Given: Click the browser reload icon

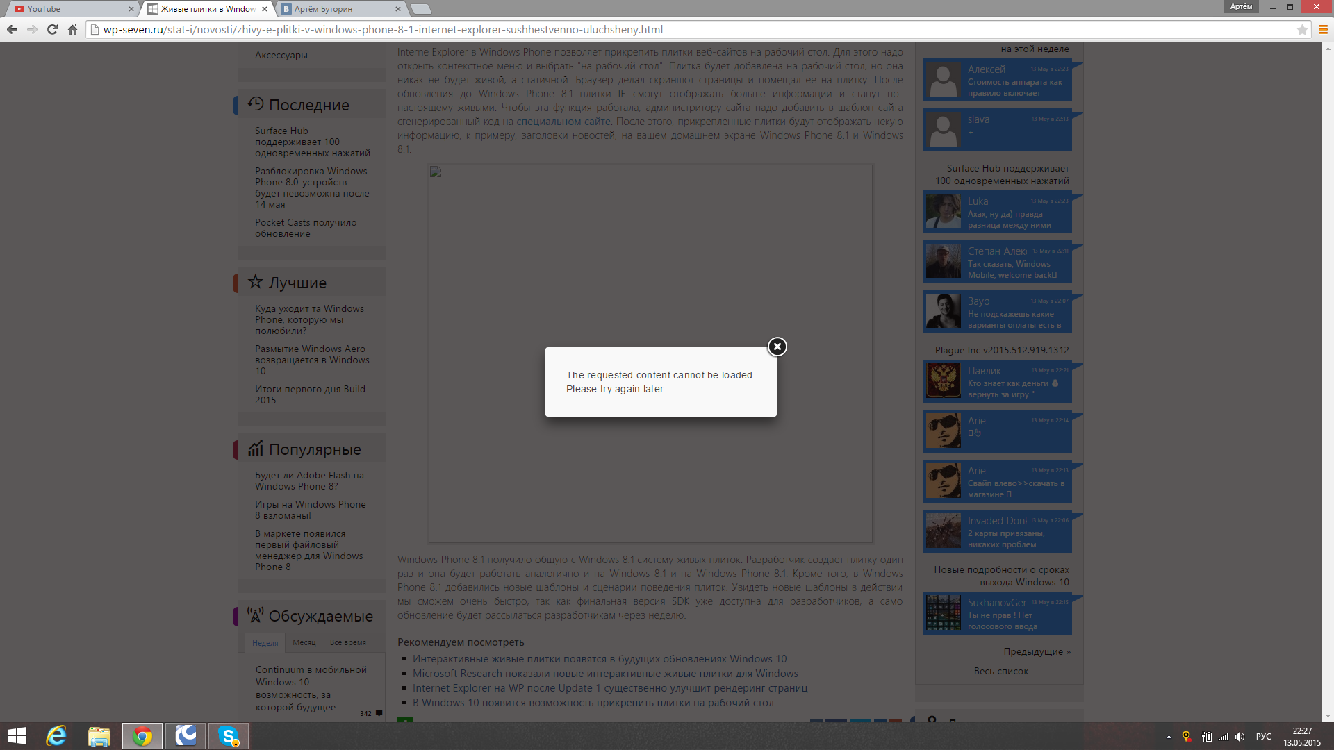Looking at the screenshot, I should coord(52,29).
